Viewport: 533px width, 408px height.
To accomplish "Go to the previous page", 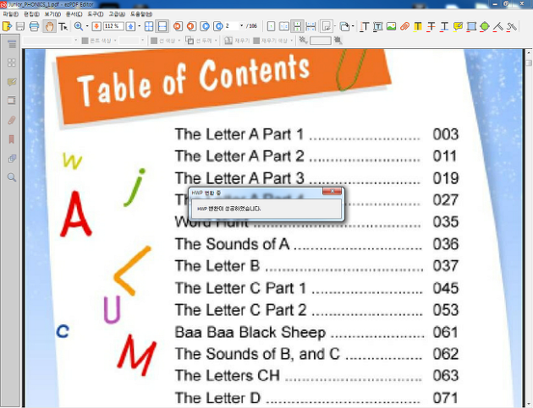I will (x=191, y=26).
